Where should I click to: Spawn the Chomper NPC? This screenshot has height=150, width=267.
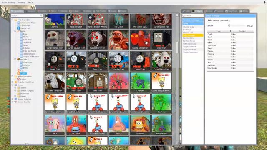tap(140, 82)
